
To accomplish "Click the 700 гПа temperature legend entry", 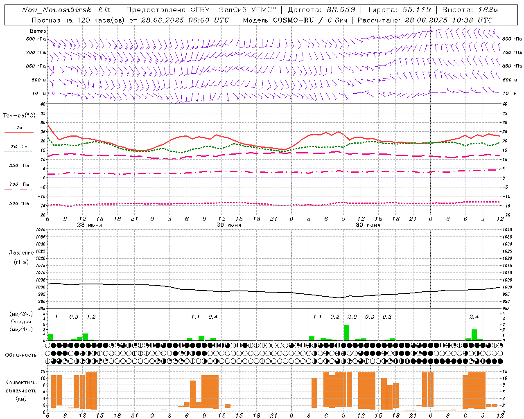I will (x=19, y=184).
